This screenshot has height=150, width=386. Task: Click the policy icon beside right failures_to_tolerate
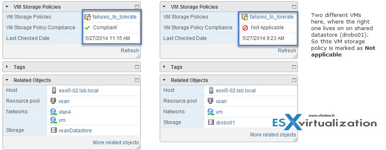pos(245,17)
